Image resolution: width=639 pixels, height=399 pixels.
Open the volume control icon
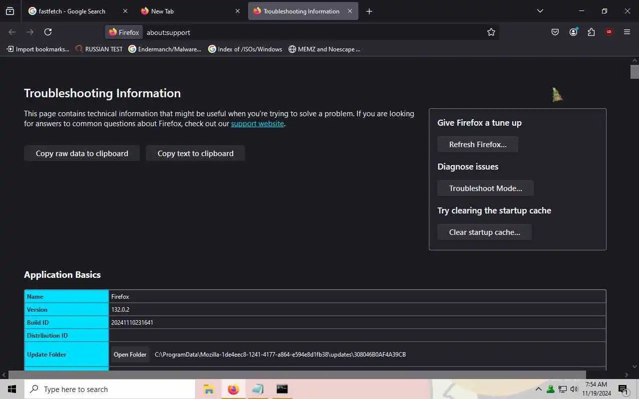coord(574,389)
